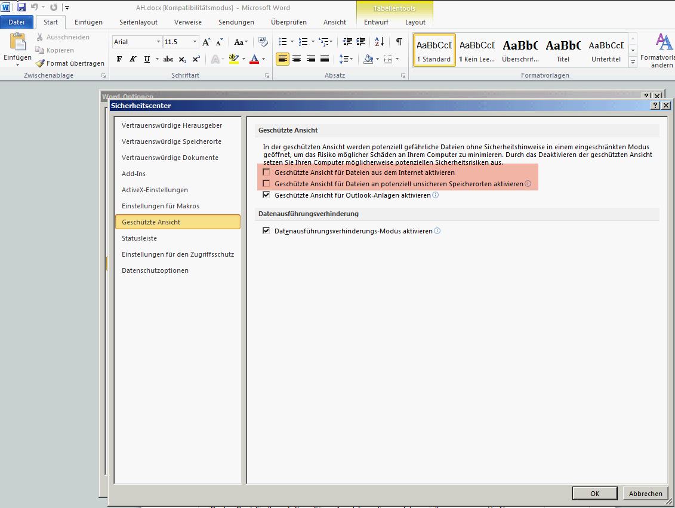Select Einstellungen für Makros in sidebar
Screen dimensions: 675x508
(161, 206)
